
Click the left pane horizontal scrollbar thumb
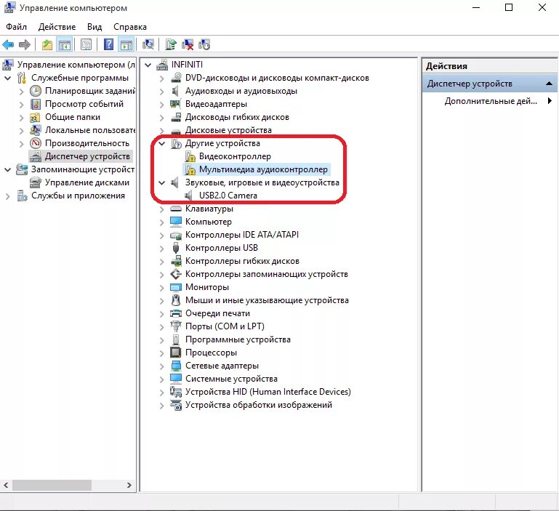tap(52, 485)
